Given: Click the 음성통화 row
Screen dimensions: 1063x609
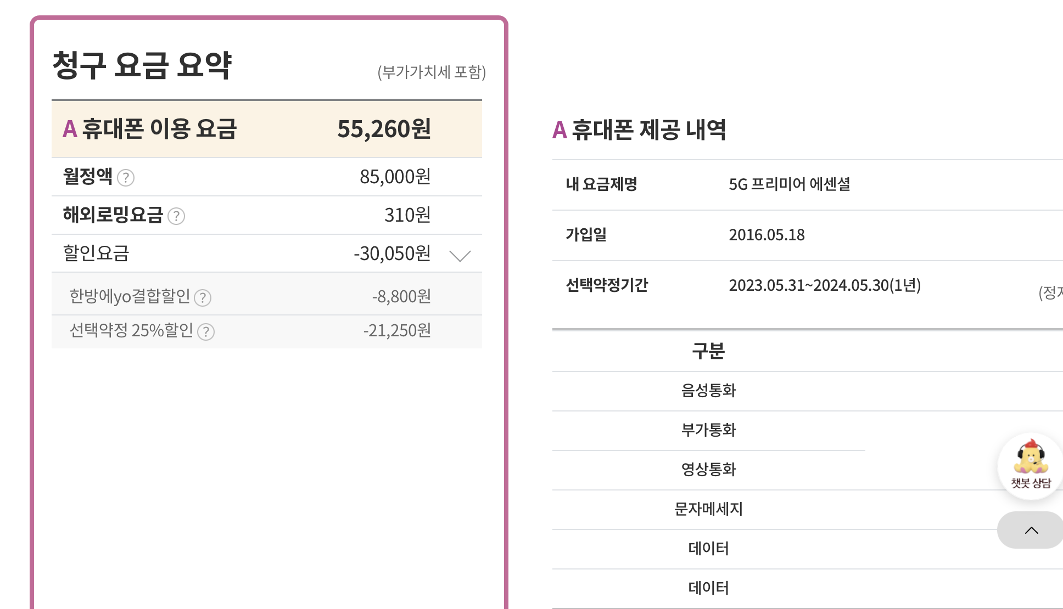Looking at the screenshot, I should 708,391.
